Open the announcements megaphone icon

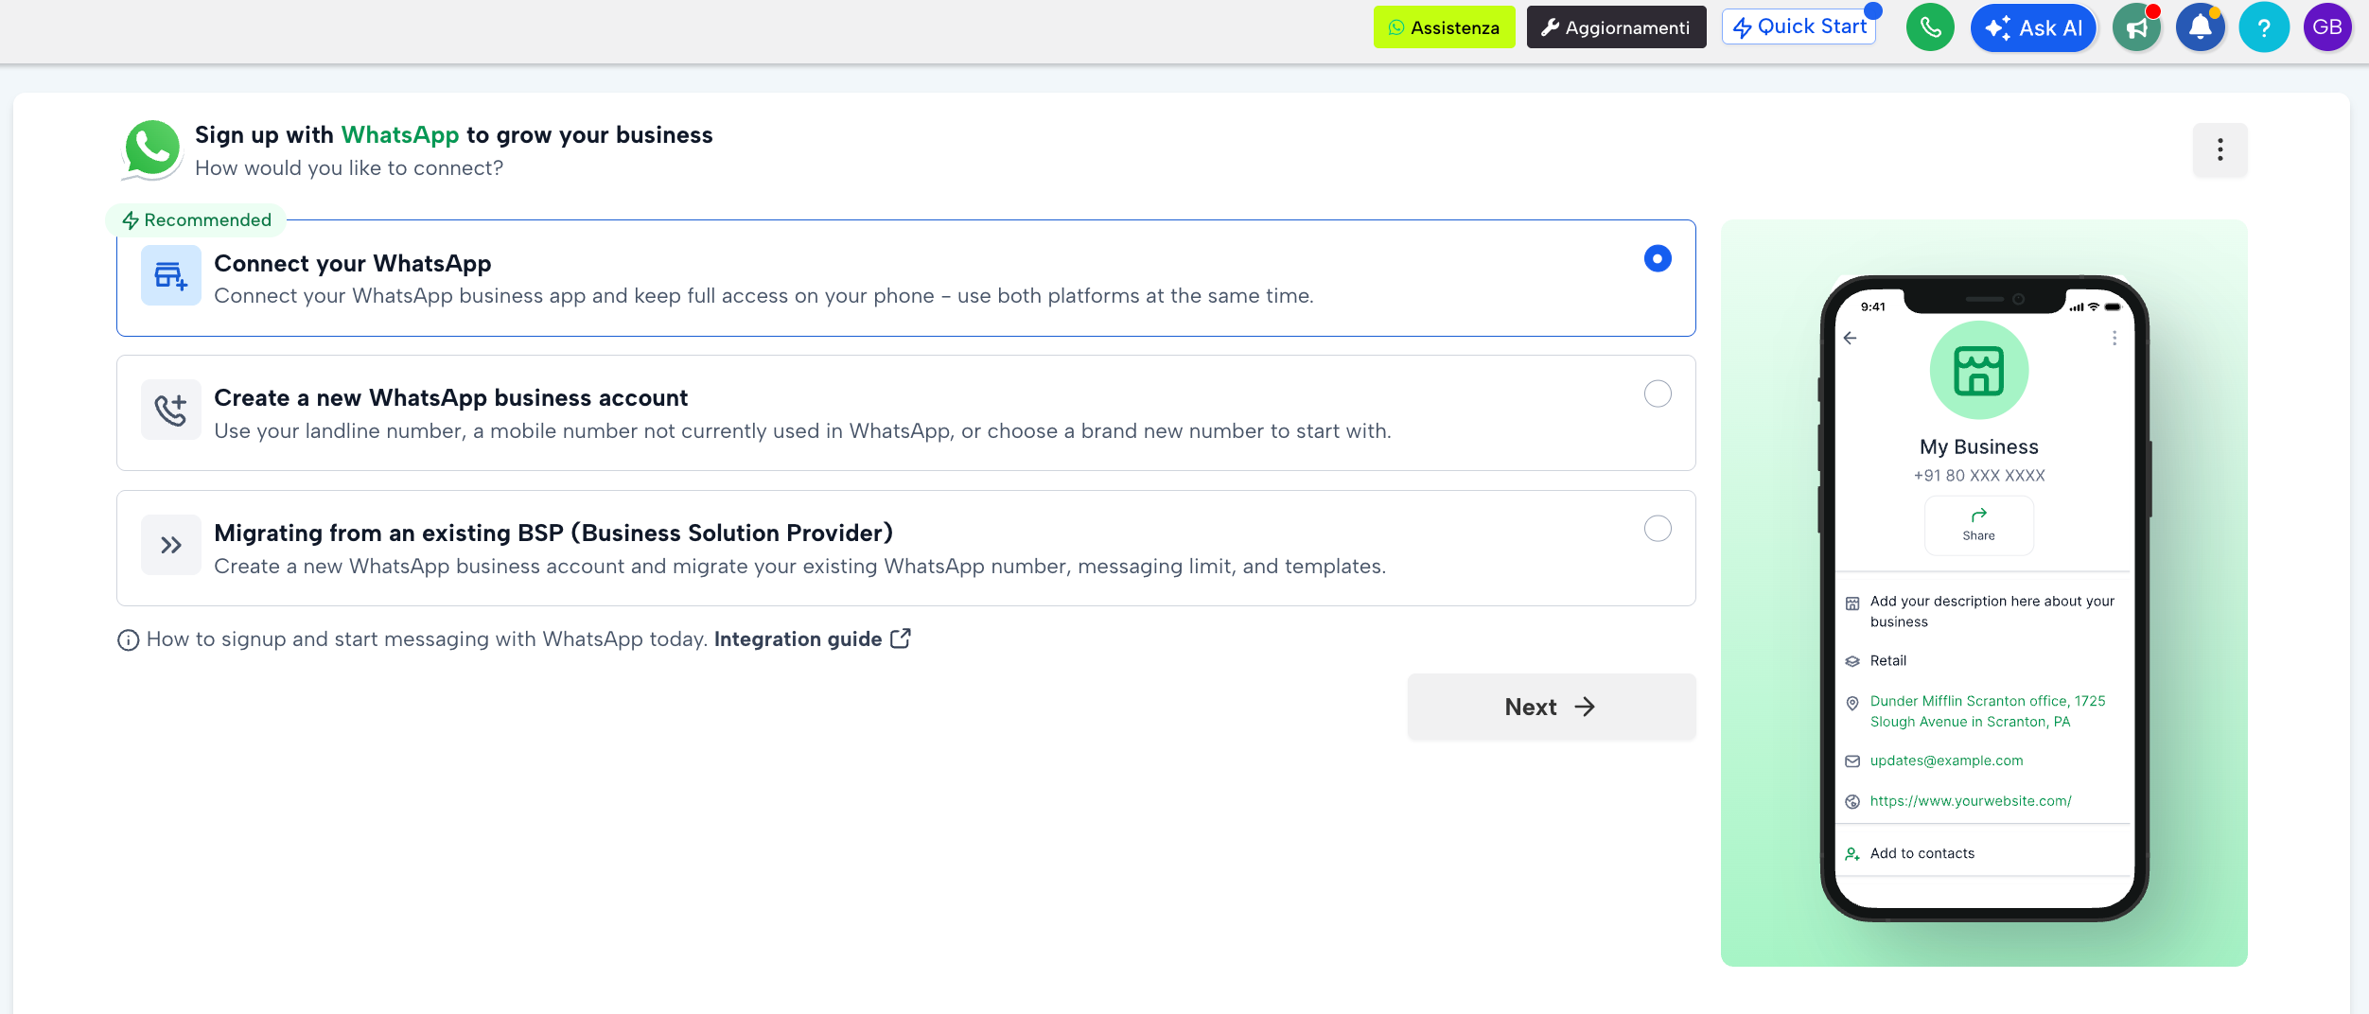(2137, 27)
